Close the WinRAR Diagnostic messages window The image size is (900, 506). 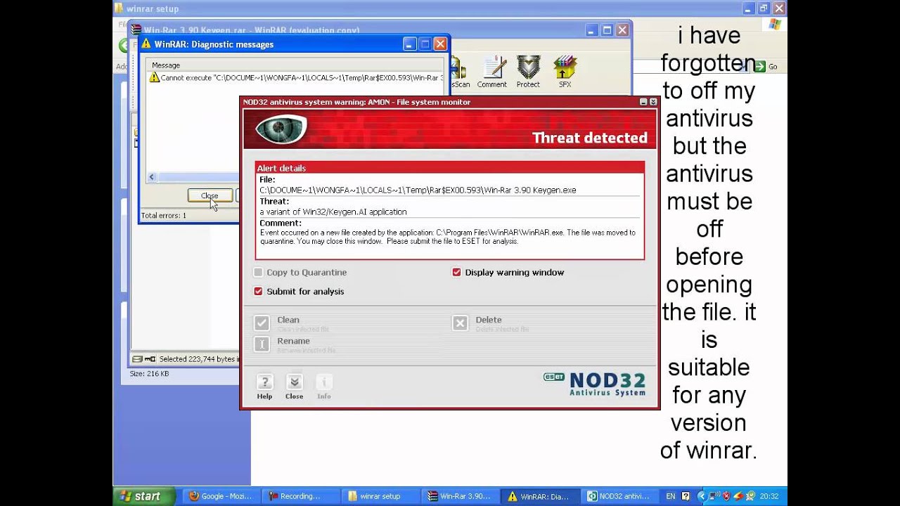[x=440, y=44]
